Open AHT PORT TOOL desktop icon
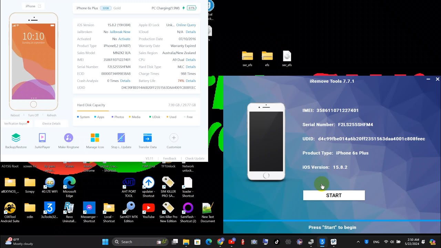Image resolution: width=441 pixels, height=248 pixels. [x=129, y=187]
